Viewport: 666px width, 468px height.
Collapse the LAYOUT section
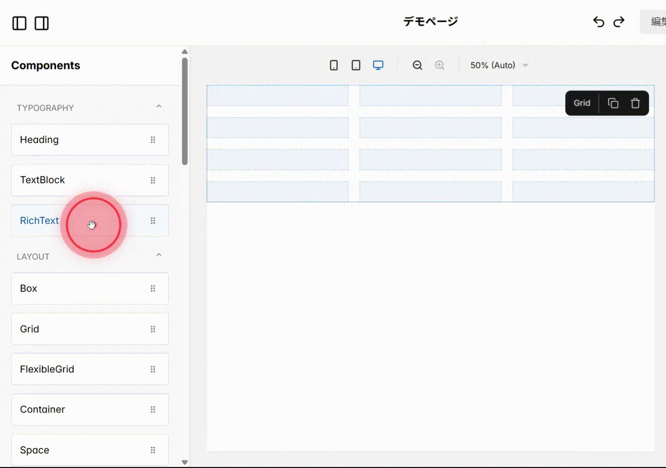point(159,254)
